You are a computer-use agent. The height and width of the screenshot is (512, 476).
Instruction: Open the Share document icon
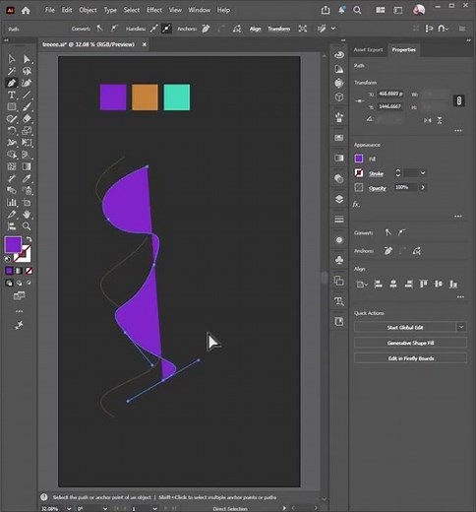[326, 10]
